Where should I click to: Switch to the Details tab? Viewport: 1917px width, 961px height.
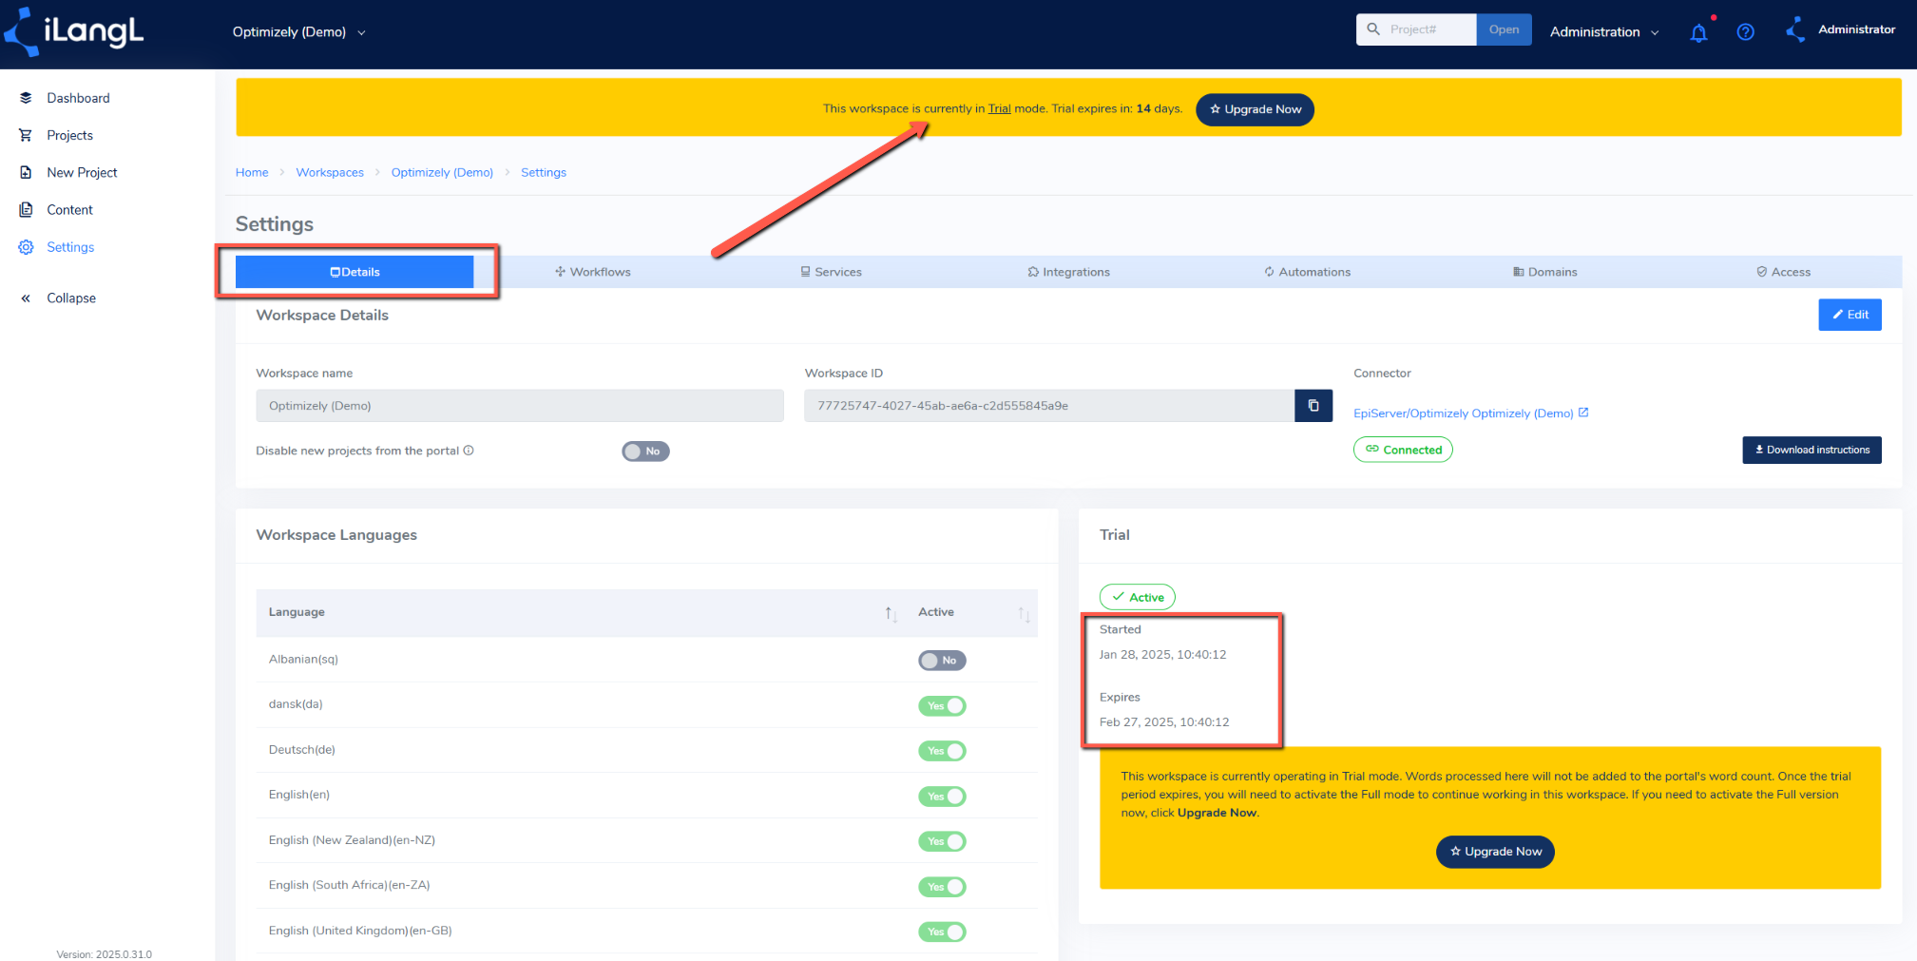click(355, 272)
